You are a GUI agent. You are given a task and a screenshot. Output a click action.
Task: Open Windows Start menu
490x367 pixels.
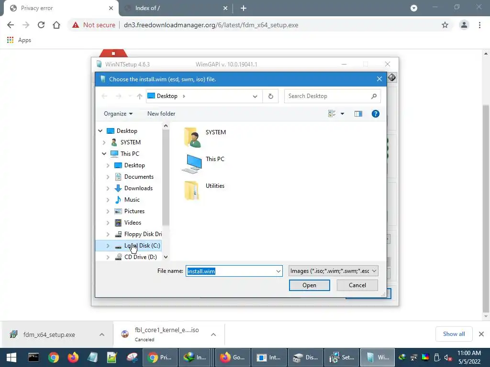[x=11, y=357]
